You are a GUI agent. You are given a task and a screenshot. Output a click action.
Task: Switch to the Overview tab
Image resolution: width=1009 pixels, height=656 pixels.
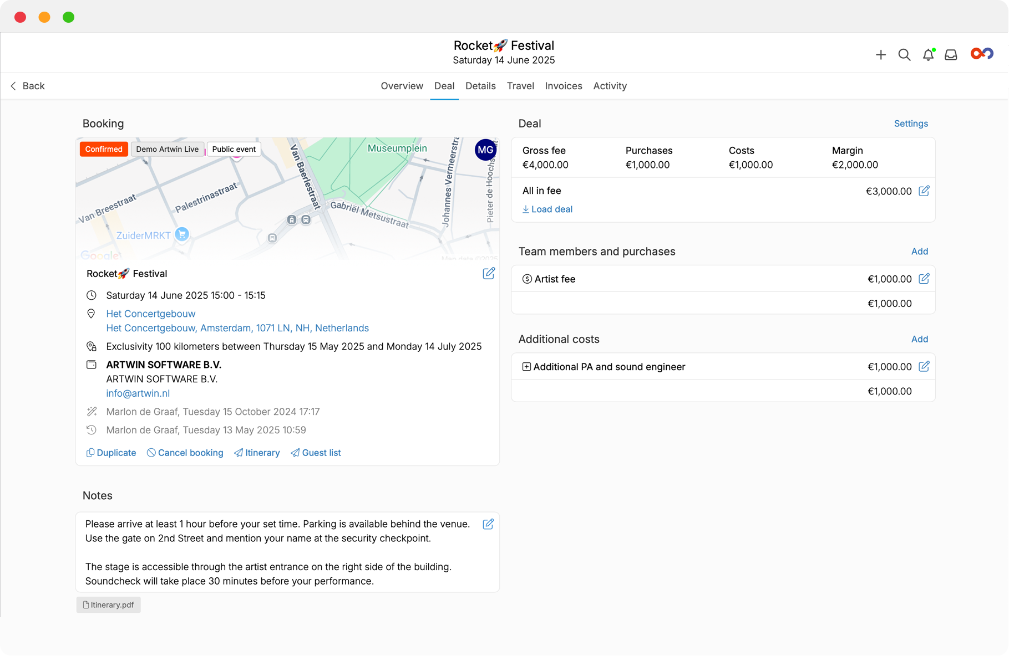coord(402,86)
